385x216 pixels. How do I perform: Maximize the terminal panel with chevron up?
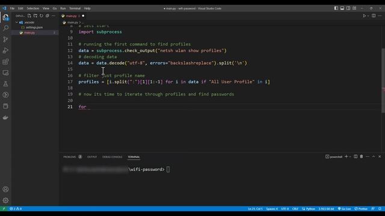[x=374, y=157]
